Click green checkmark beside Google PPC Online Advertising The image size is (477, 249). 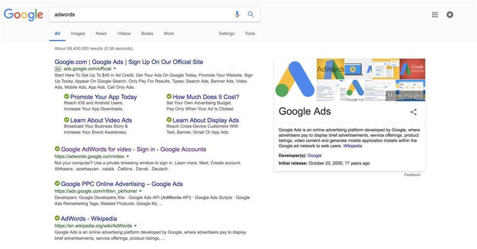coord(57,183)
